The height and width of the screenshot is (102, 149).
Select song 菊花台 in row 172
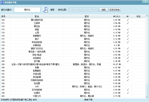coord(37,26)
